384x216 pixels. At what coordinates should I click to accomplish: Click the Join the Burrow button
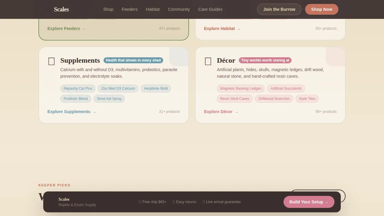pyautogui.click(x=279, y=9)
